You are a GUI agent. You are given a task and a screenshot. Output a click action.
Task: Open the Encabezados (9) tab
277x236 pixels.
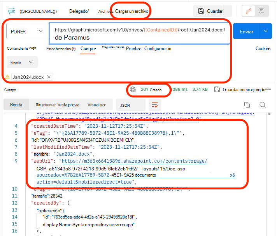61,49
